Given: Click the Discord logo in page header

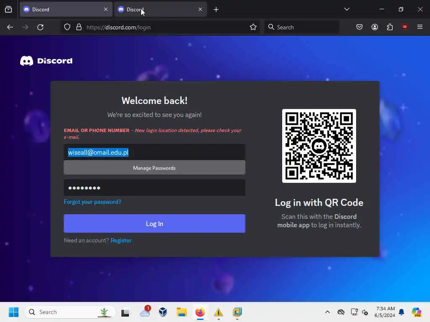Looking at the screenshot, I should 46,61.
